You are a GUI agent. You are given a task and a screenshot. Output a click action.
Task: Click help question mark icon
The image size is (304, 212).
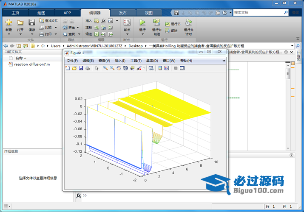coord(224,13)
